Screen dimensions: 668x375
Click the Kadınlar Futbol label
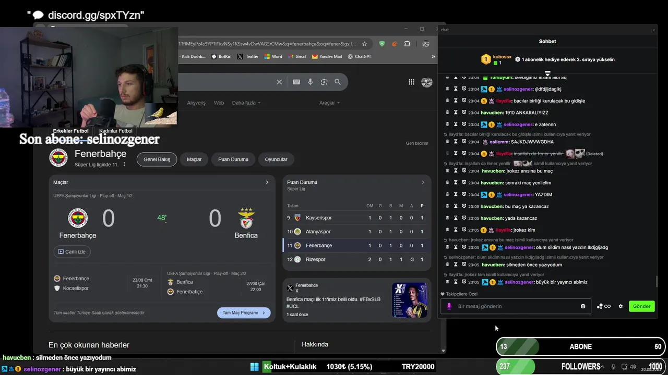pos(116,131)
